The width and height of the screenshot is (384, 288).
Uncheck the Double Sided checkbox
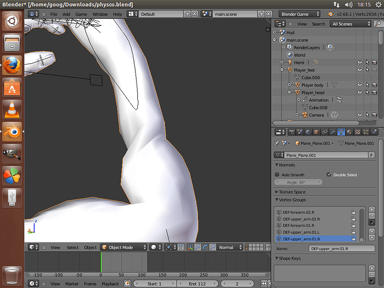point(329,175)
